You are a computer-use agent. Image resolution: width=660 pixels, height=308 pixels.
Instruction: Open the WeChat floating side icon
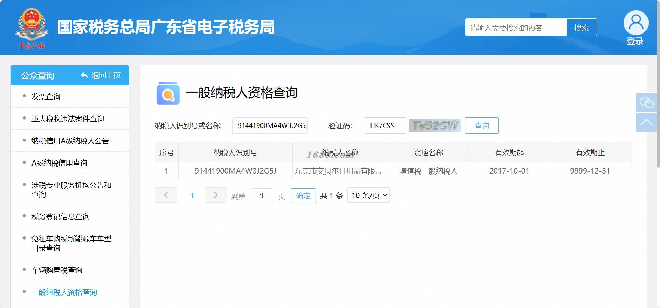[646, 103]
